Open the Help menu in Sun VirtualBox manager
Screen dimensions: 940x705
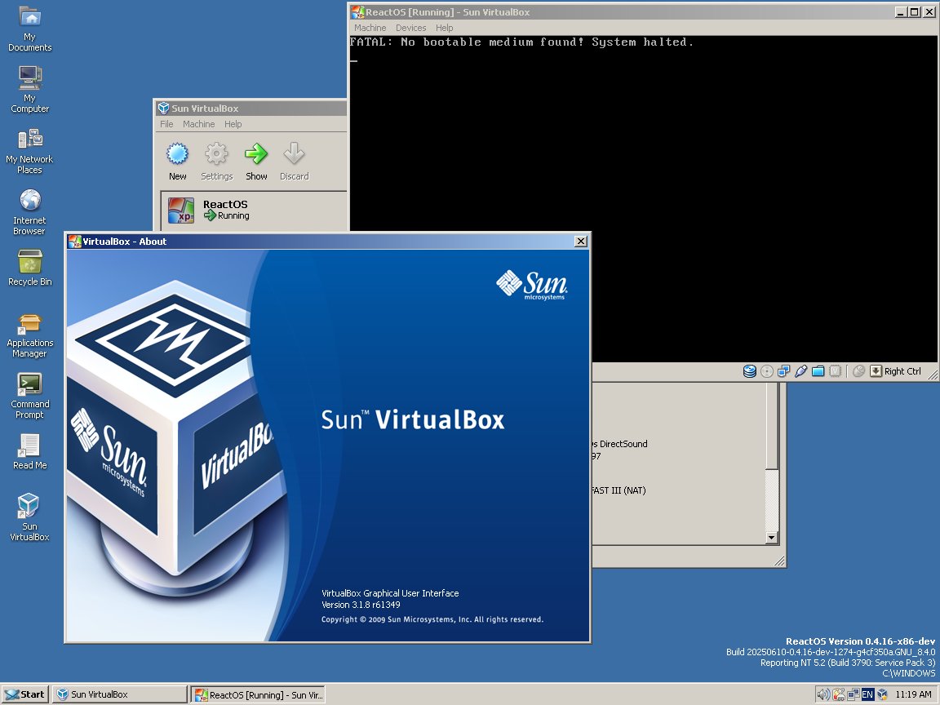tap(233, 124)
